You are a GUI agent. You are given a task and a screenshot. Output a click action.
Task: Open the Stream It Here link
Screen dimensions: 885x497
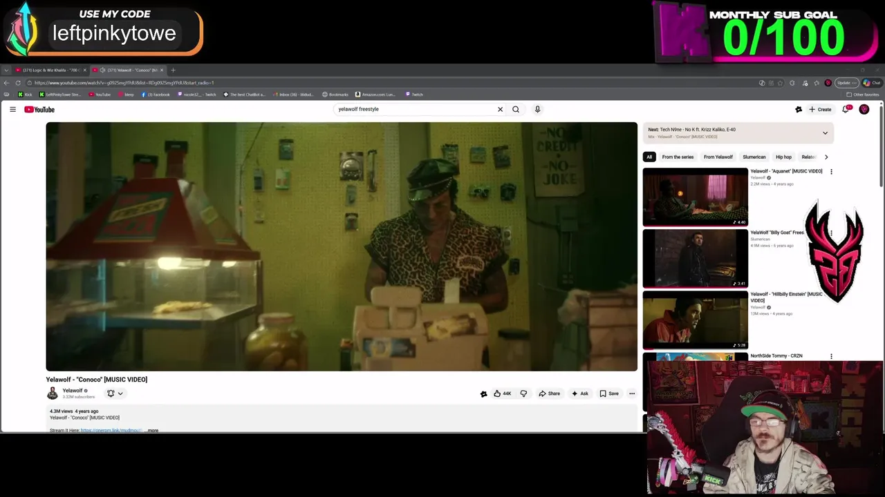(111, 431)
